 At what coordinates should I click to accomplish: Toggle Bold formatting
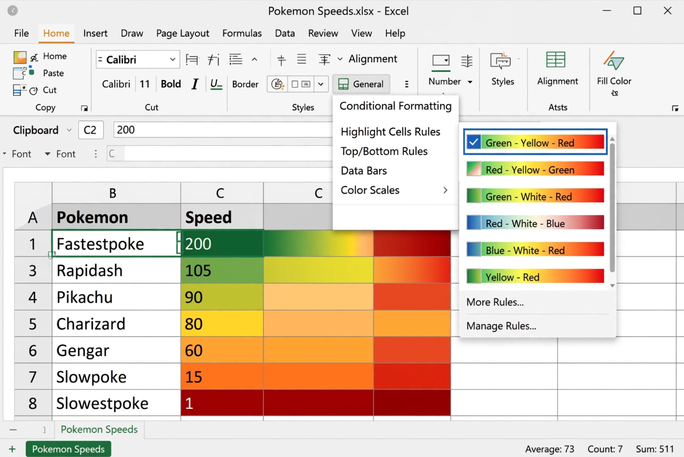(x=171, y=84)
